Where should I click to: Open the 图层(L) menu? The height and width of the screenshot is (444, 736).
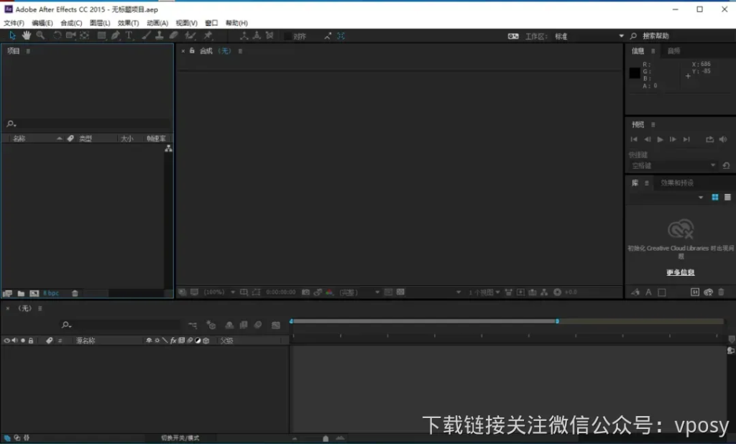click(x=100, y=23)
